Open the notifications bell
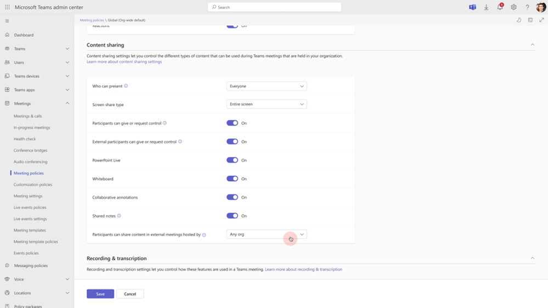Viewport: 548px width, 308px height. (x=500, y=7)
